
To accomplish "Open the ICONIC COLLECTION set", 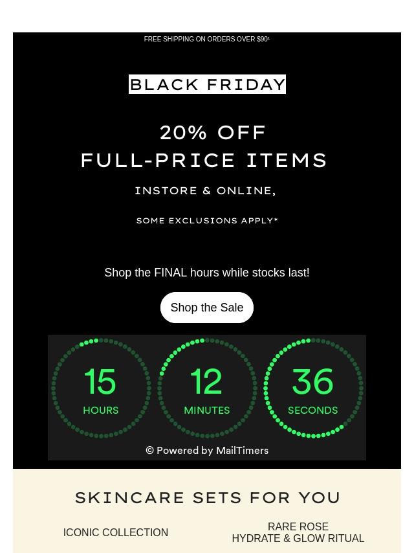I will tap(116, 532).
